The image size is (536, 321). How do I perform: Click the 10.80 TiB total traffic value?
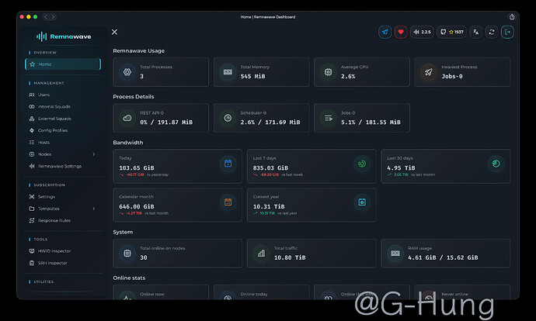coord(290,257)
